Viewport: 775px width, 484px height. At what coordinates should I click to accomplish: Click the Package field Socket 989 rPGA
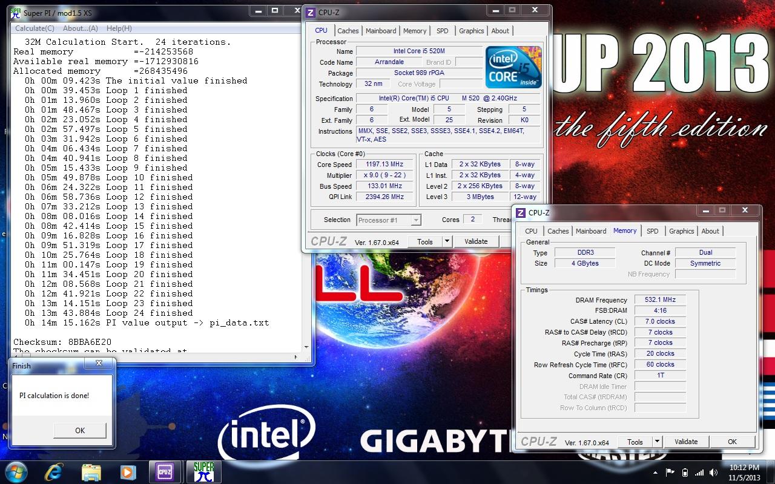[419, 73]
